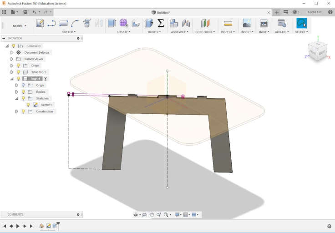Click the Undo arrow icon
The height and width of the screenshot is (233, 335).
pyautogui.click(x=35, y=12)
